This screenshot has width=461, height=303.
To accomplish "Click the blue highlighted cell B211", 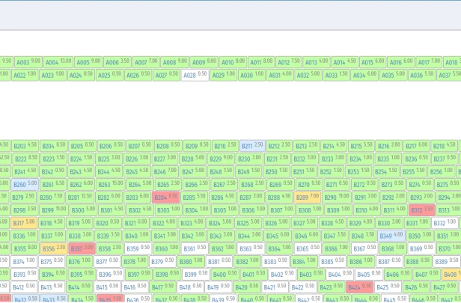I will point(251,146).
